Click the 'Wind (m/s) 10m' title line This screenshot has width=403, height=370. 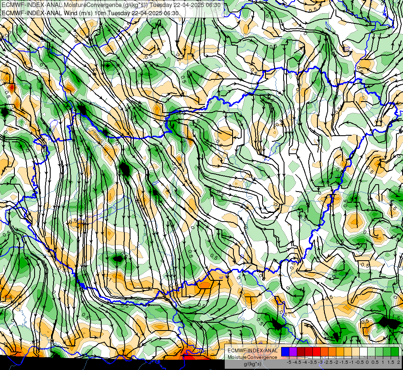pos(90,13)
